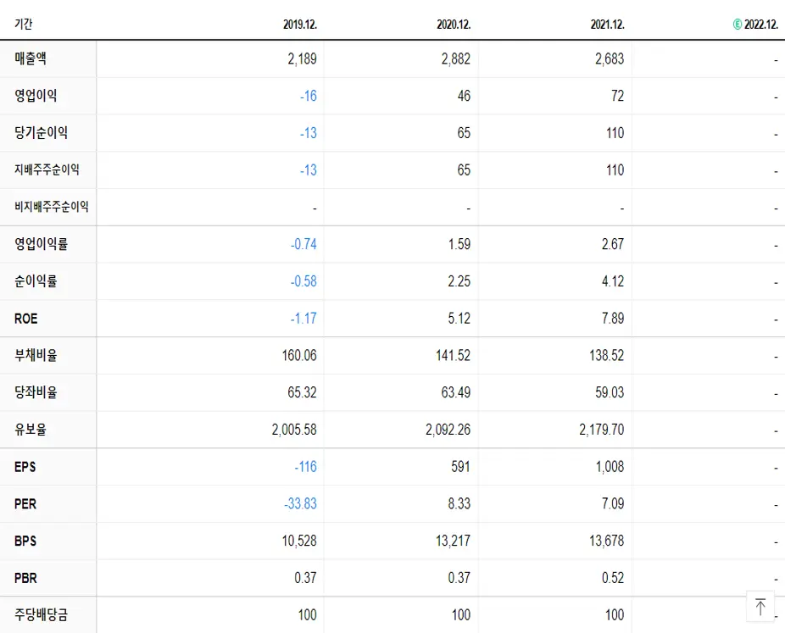Click the 주당배당금 row label
Screen dimensions: 785x633
pos(41,614)
